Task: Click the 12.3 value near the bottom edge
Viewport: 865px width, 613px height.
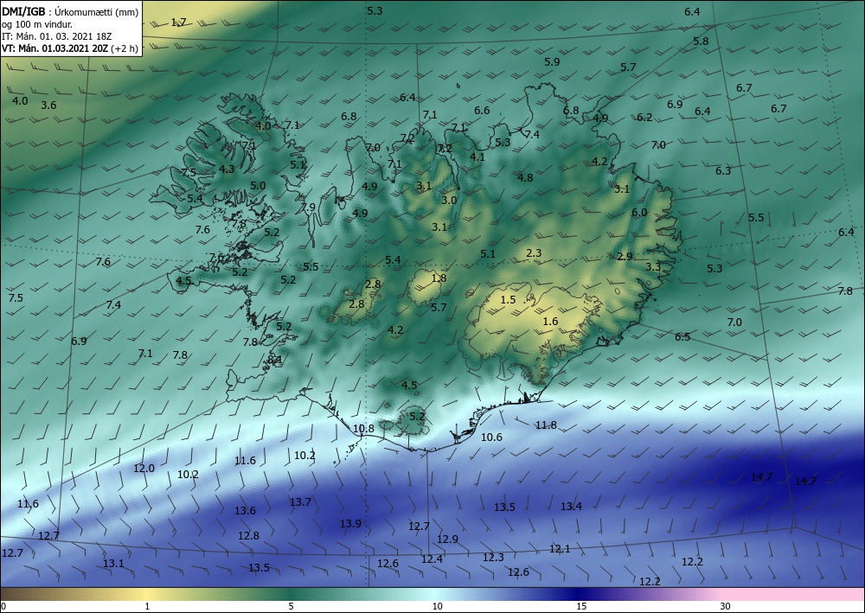Action: tap(493, 558)
